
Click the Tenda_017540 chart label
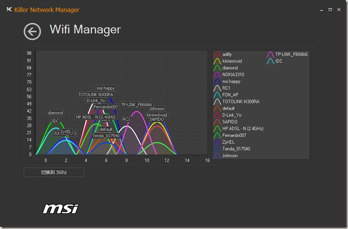(x=106, y=136)
